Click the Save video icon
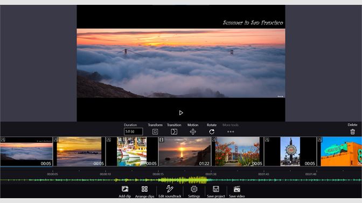 coord(237,189)
